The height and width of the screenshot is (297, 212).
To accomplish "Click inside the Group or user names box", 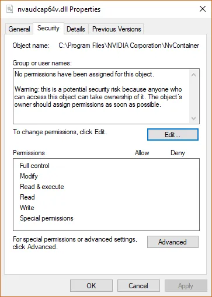I will pos(106,96).
